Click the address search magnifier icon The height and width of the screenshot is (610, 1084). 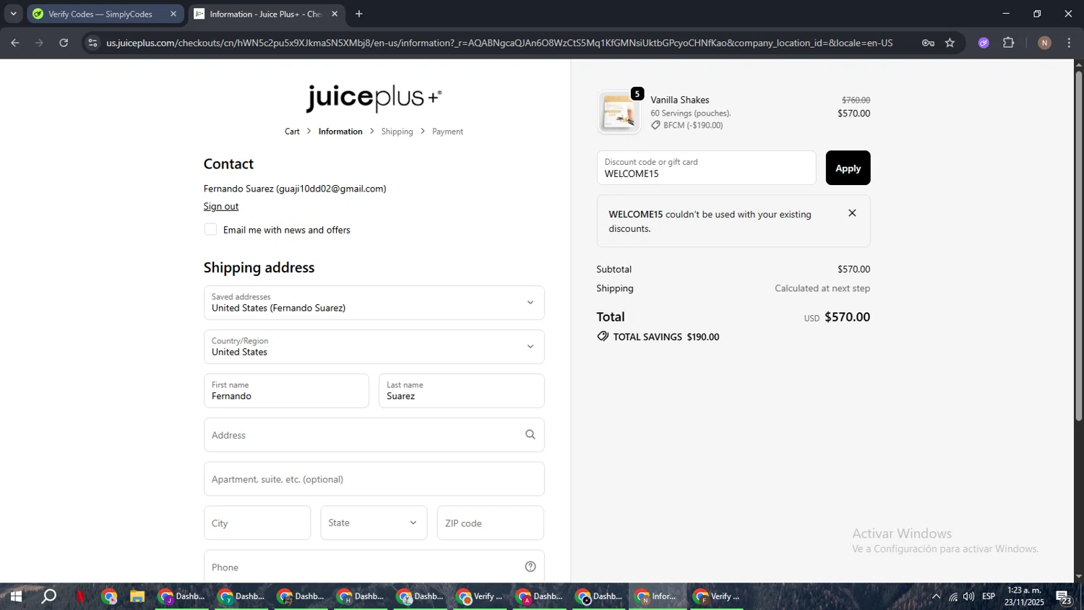tap(530, 435)
